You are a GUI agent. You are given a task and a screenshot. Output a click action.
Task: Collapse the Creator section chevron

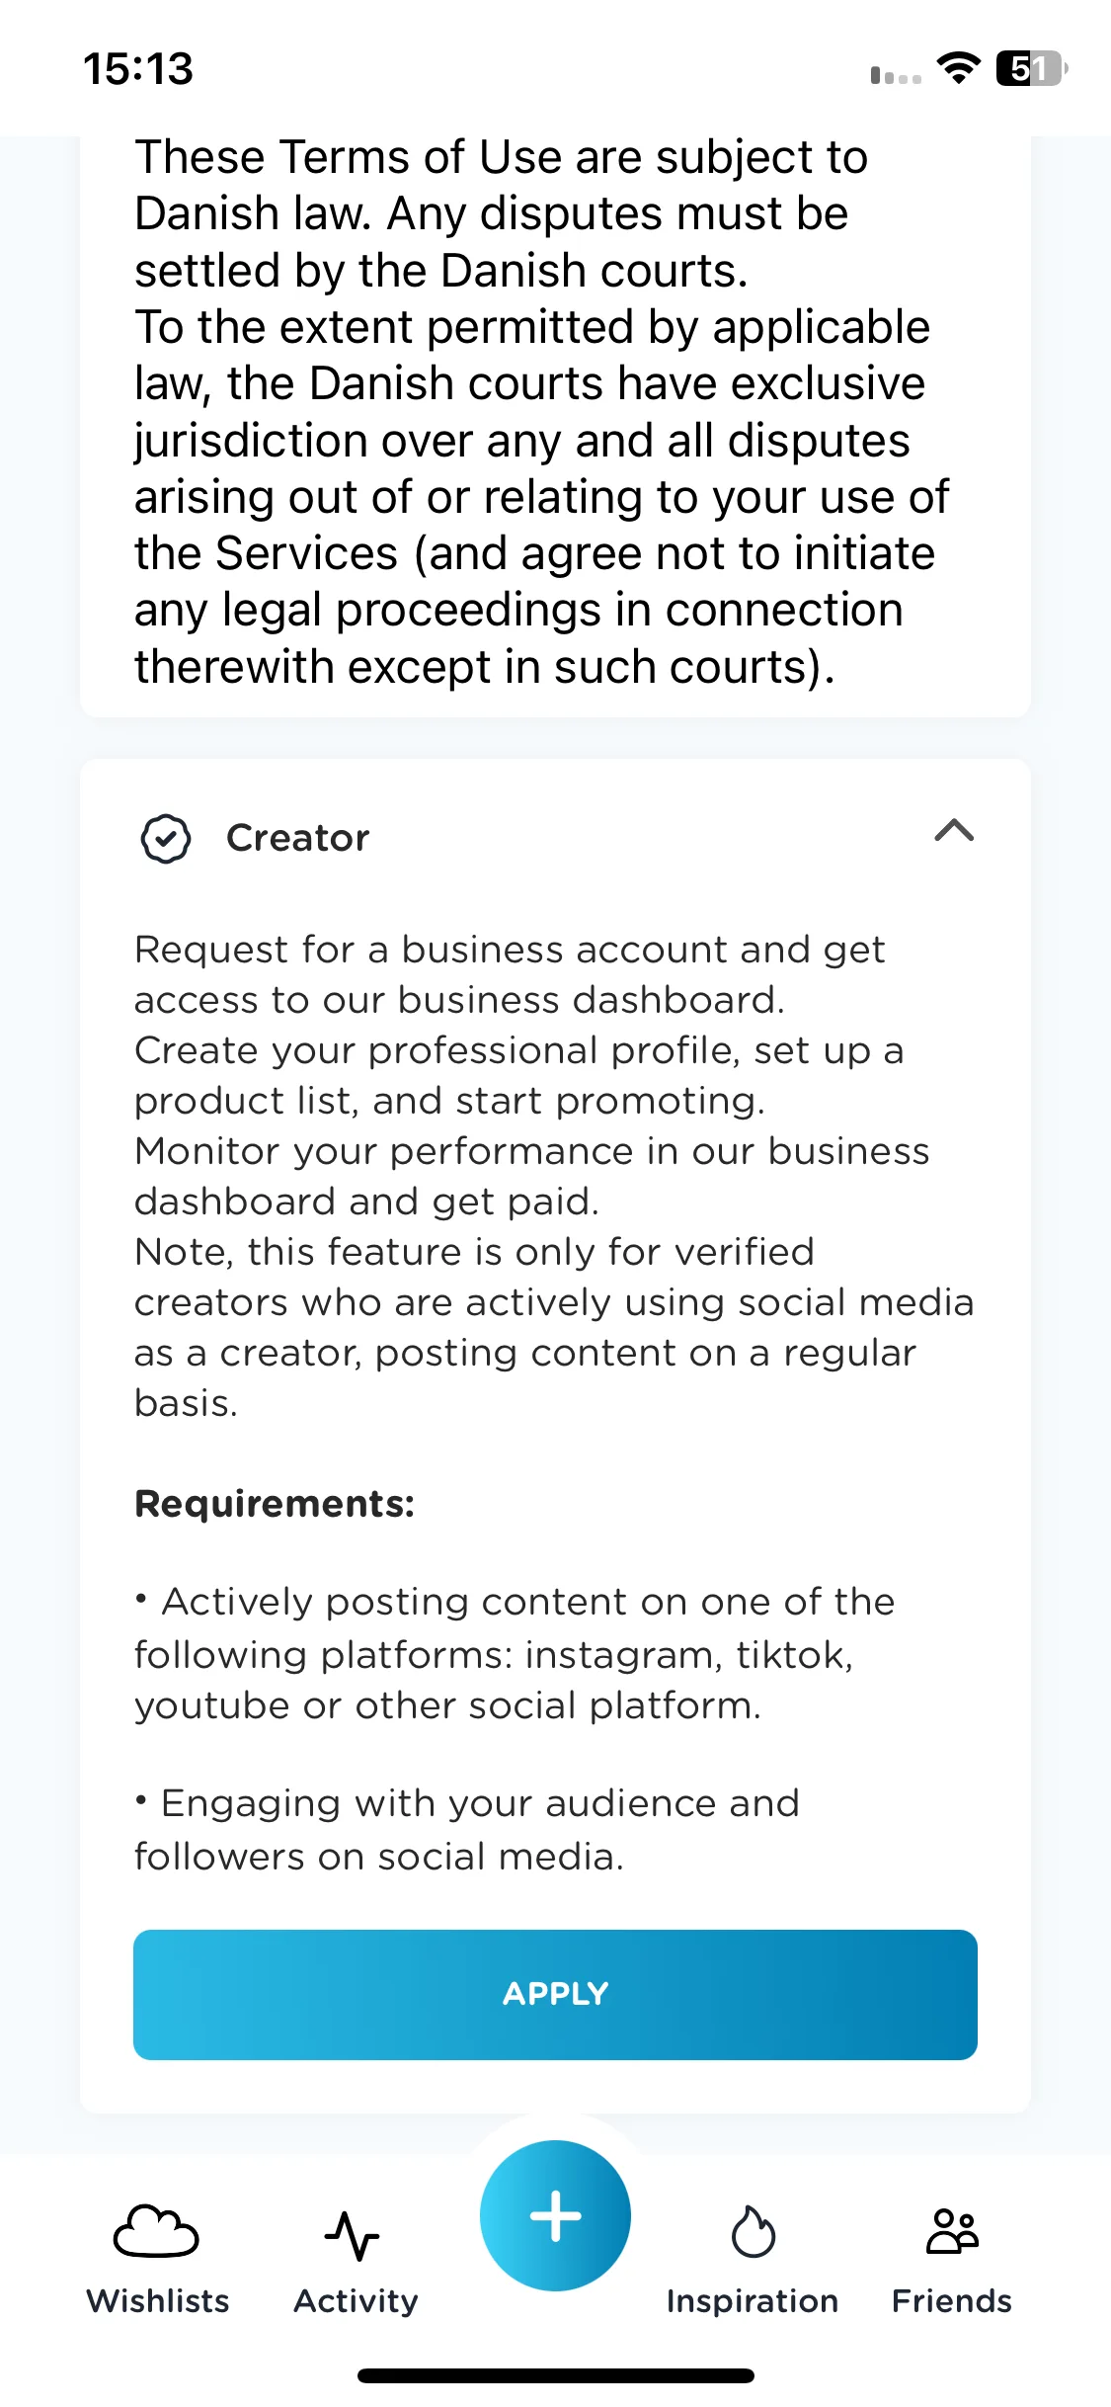pos(954,831)
